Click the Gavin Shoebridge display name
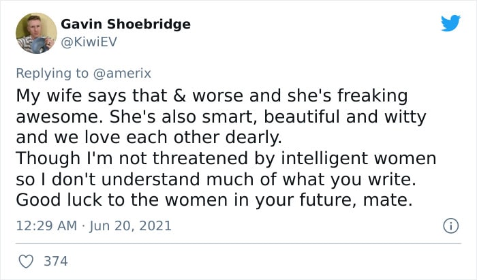The width and height of the screenshot is (477, 280). click(125, 24)
